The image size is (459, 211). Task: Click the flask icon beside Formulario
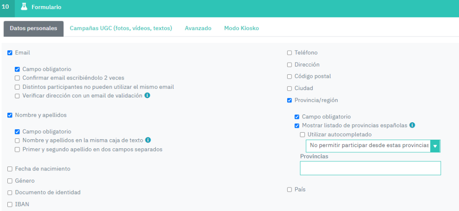pos(24,7)
